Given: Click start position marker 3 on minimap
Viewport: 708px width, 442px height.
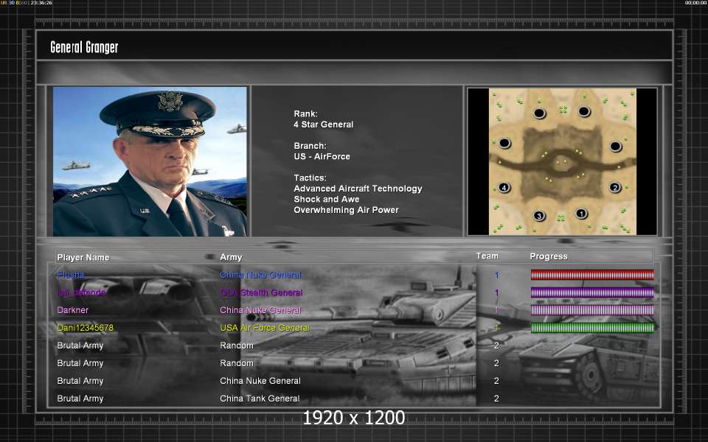Looking at the screenshot, I should (x=538, y=216).
